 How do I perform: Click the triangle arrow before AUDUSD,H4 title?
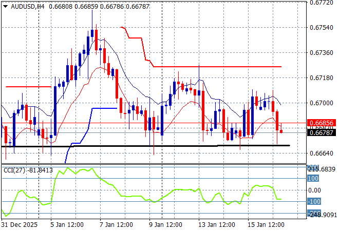[5, 6]
